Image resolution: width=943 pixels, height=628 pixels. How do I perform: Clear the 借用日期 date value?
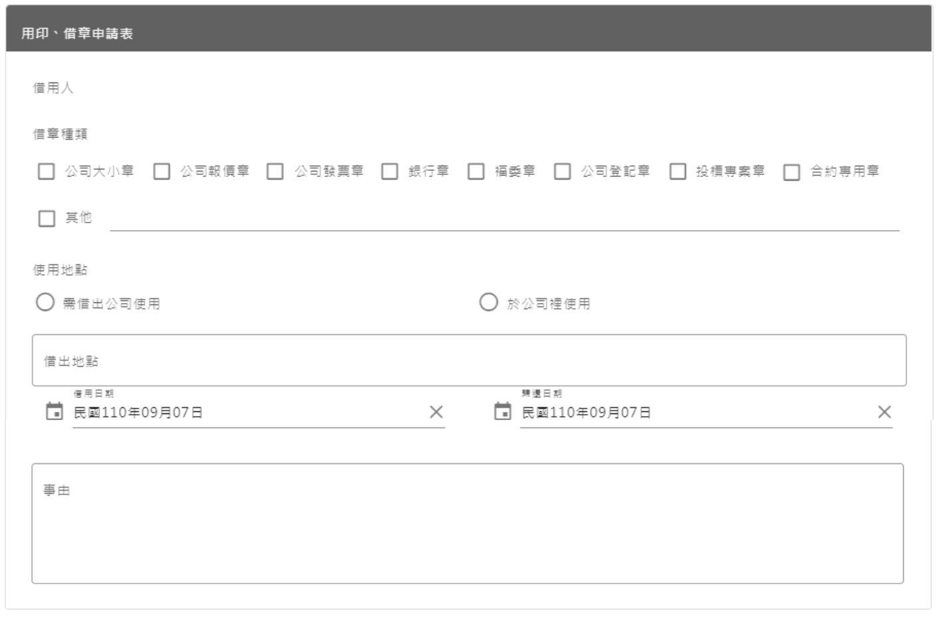[x=436, y=412]
